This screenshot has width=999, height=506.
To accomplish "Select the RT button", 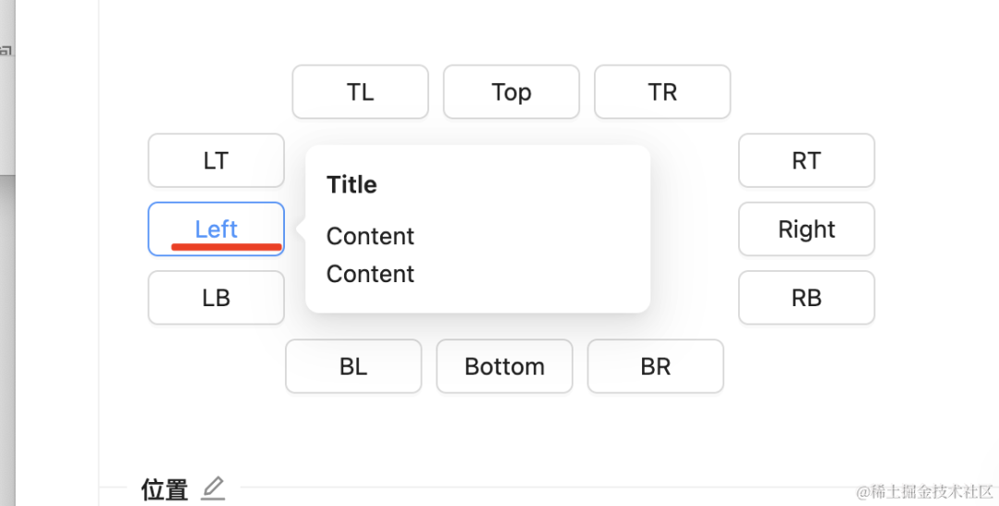I will (x=806, y=160).
